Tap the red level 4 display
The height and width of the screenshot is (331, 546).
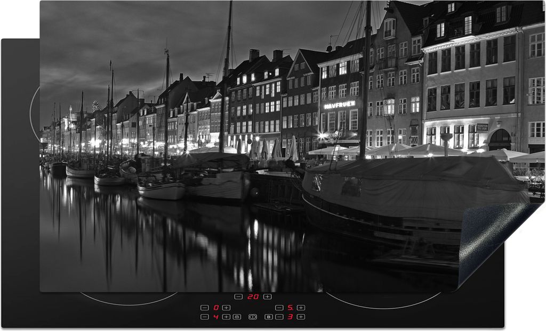(x=216, y=317)
